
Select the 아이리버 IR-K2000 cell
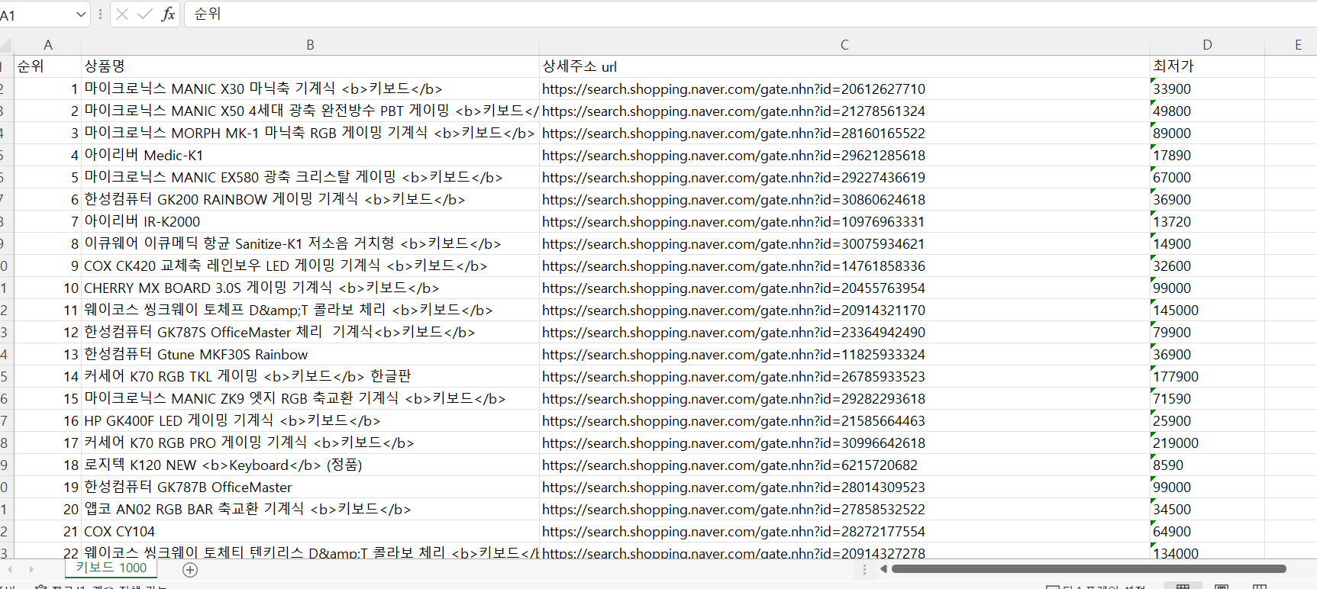[x=310, y=221]
